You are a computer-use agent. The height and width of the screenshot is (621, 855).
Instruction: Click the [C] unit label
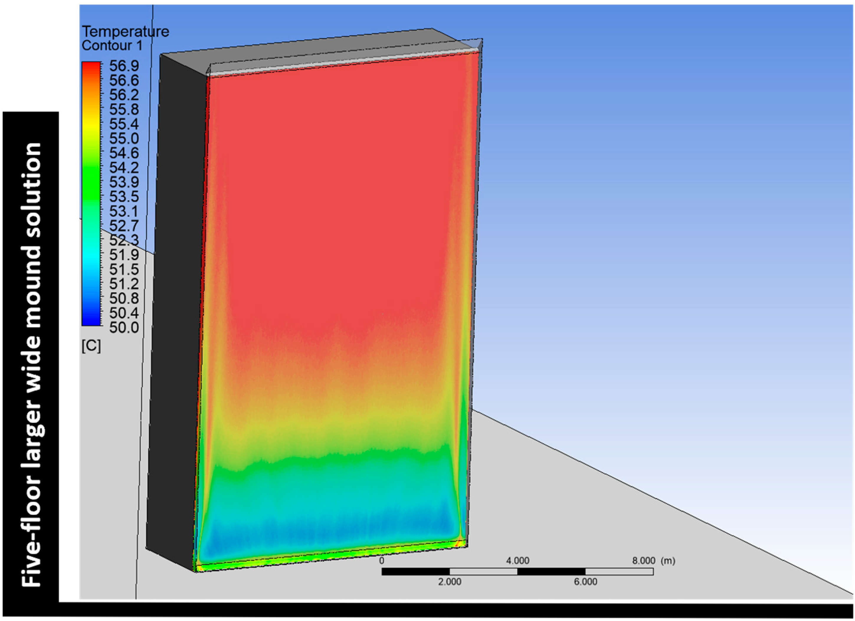click(x=91, y=346)
